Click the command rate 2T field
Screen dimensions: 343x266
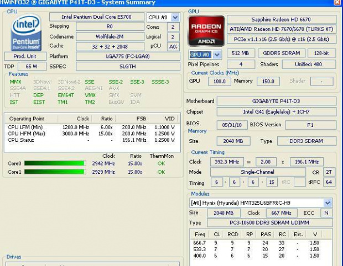[x=329, y=172]
